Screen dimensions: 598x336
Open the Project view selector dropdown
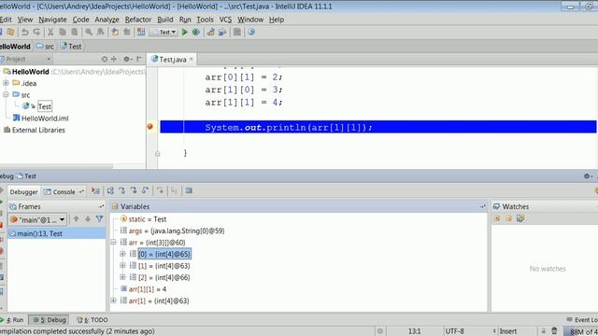26,59
